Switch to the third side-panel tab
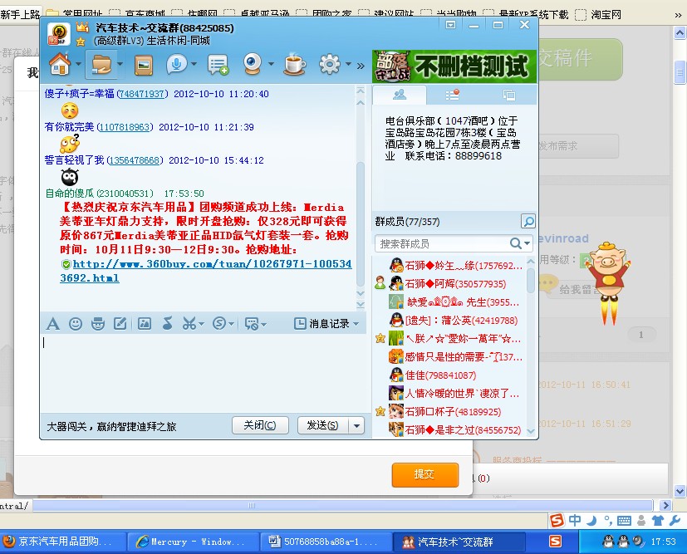The width and height of the screenshot is (687, 554). point(508,95)
